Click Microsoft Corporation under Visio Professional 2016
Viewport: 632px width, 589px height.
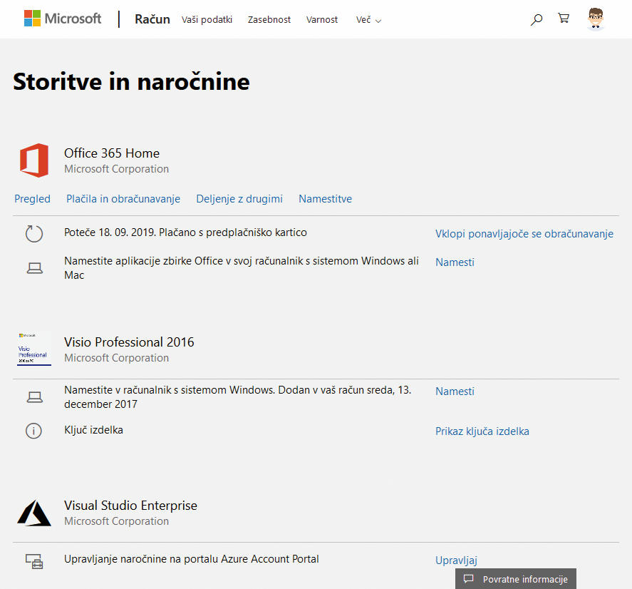coord(116,358)
